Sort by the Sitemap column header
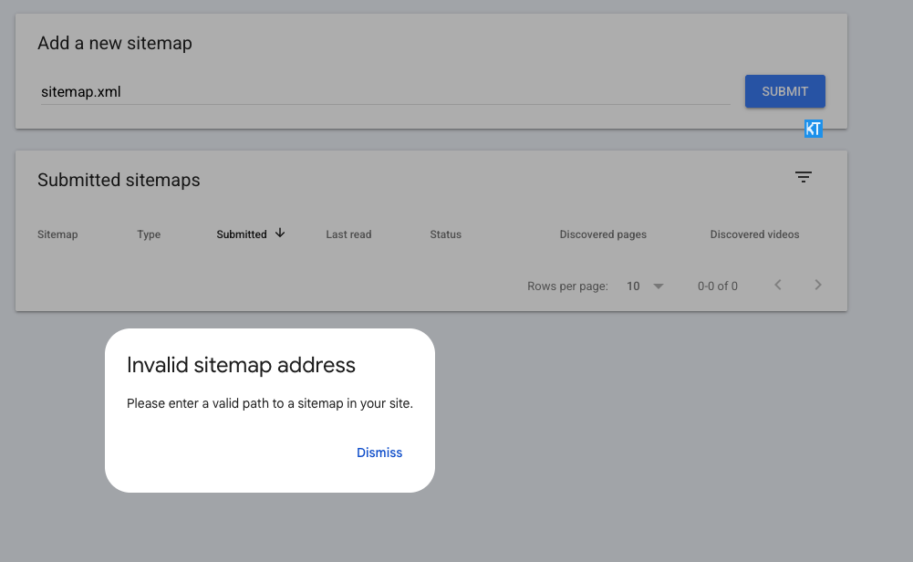Screen dimensions: 913x562 point(57,234)
